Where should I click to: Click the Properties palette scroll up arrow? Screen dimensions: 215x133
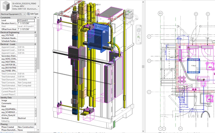38,18
